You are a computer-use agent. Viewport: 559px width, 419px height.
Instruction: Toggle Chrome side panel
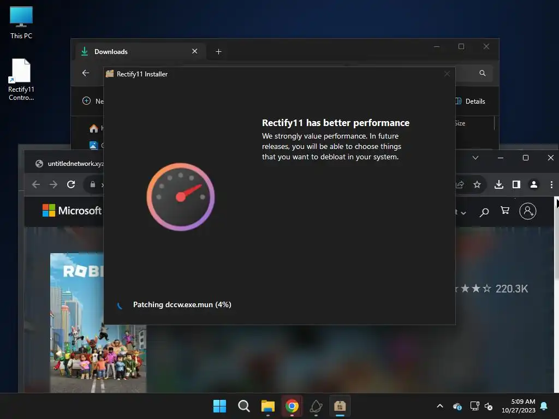click(516, 184)
